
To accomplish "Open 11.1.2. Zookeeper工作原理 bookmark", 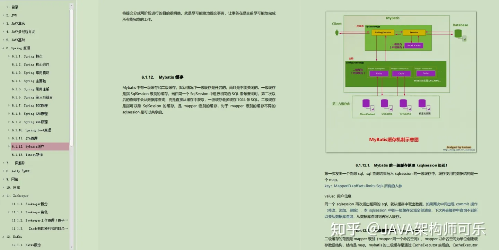I will pyautogui.click(x=40, y=220).
